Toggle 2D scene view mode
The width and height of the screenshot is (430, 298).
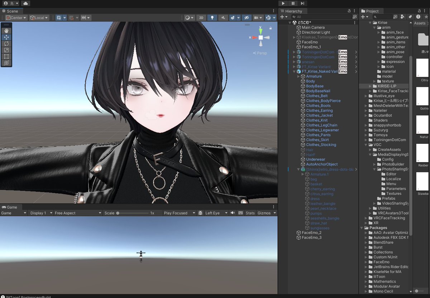(201, 18)
